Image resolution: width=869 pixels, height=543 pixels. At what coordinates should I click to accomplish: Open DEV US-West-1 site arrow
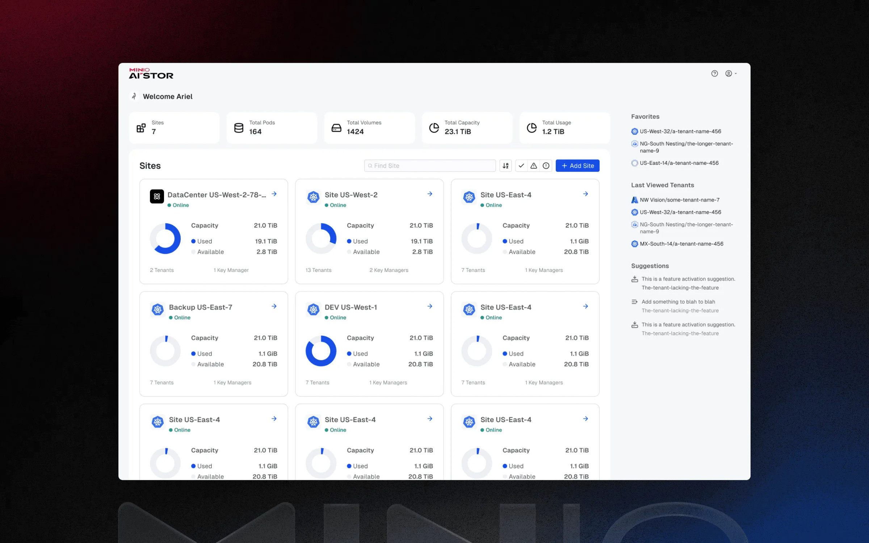coord(430,306)
